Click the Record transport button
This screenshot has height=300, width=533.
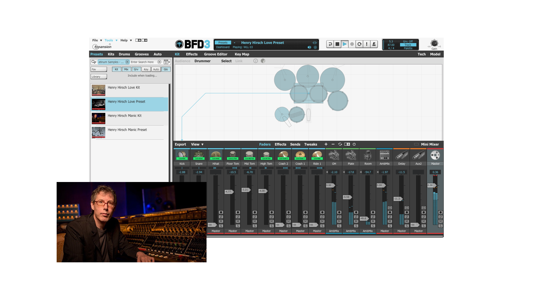tap(352, 44)
